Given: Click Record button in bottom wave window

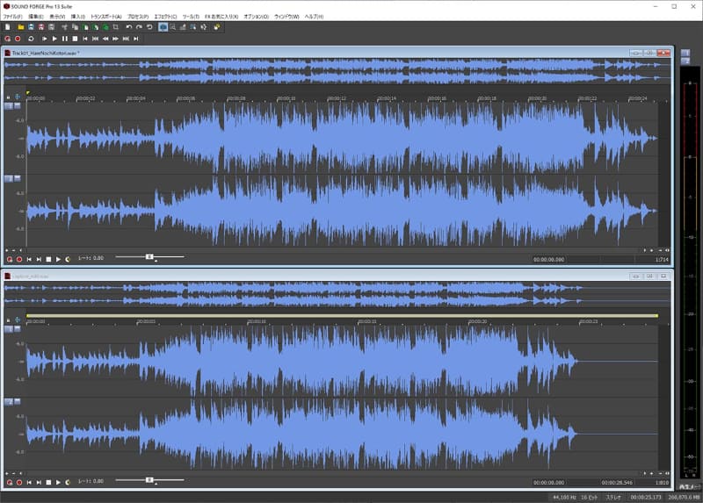Looking at the screenshot, I should click(x=19, y=483).
